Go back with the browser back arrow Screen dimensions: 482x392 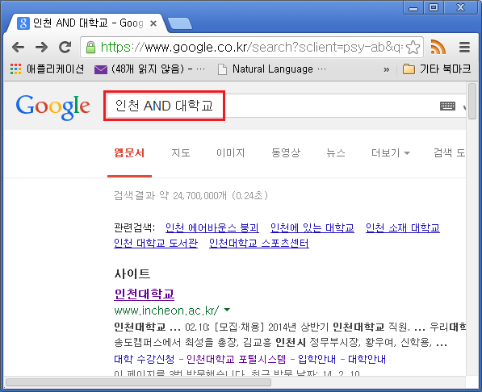tap(18, 47)
